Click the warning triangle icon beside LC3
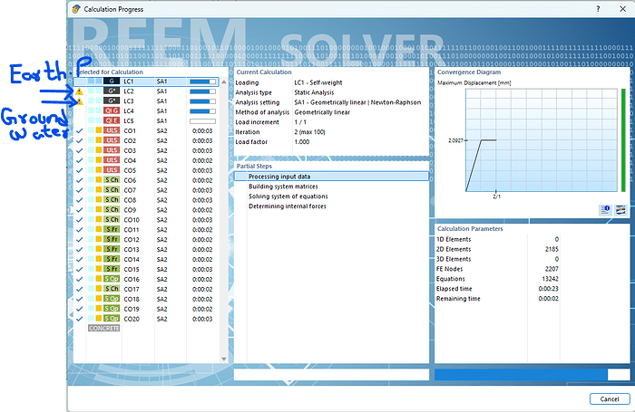 [x=80, y=101]
